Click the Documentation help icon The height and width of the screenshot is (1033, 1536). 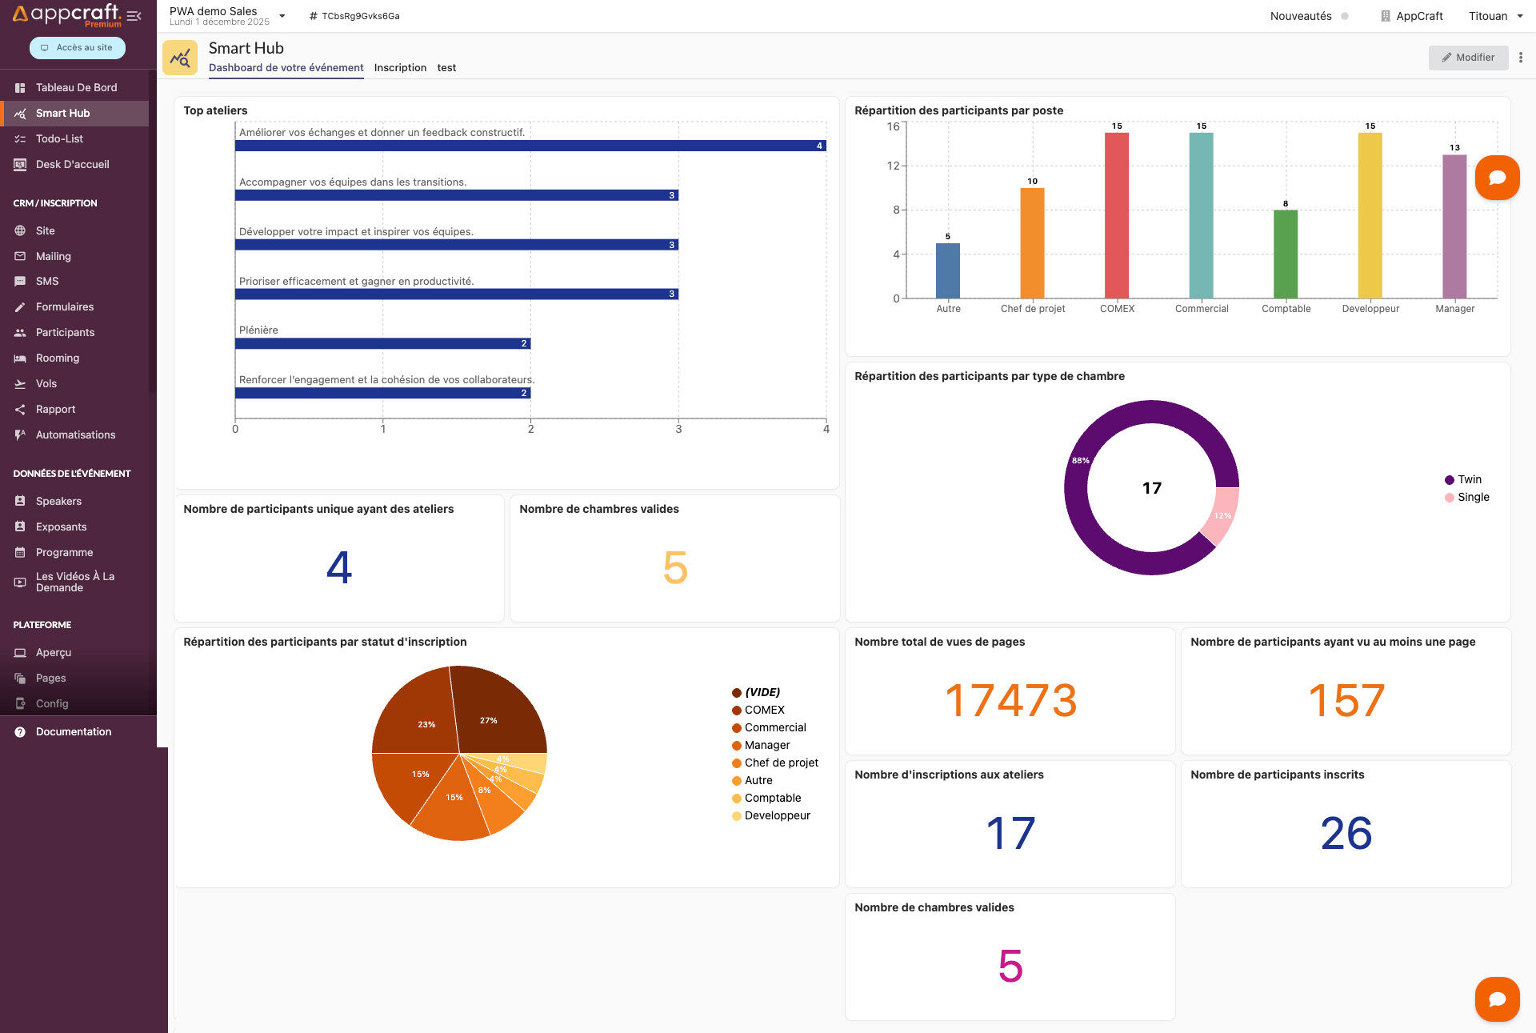[20, 732]
